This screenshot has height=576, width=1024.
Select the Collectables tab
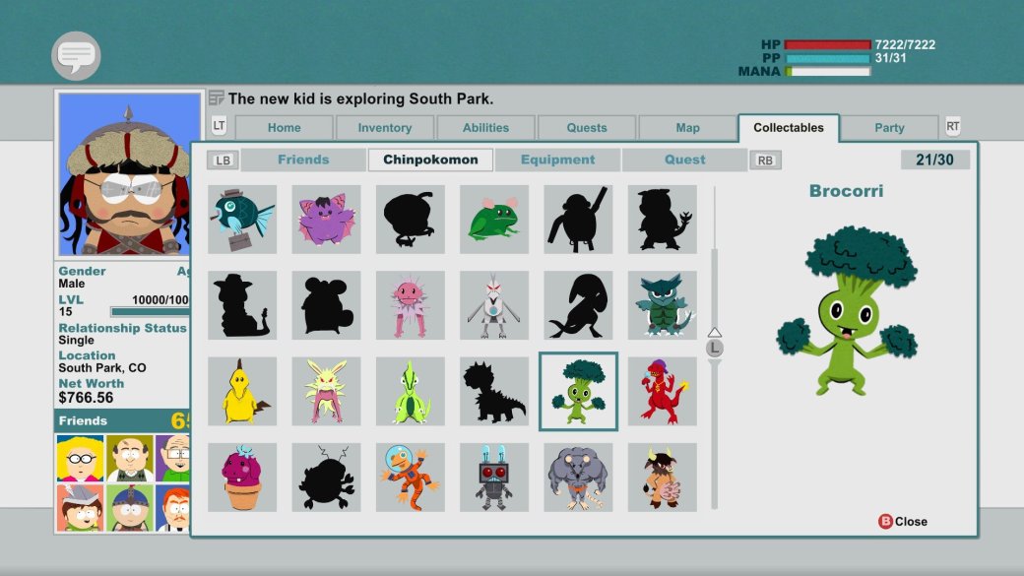(789, 127)
